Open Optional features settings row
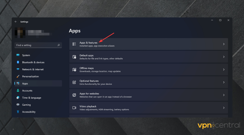244x135 pixels. (x=148, y=82)
